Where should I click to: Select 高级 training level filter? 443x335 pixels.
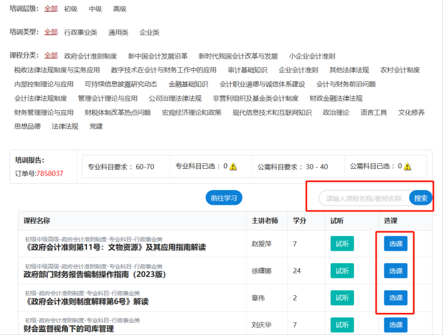point(120,9)
